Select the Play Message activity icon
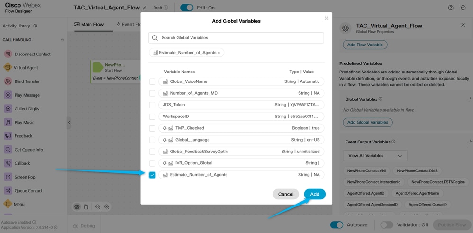Viewport: 473px width, 233px height. [x=8, y=95]
